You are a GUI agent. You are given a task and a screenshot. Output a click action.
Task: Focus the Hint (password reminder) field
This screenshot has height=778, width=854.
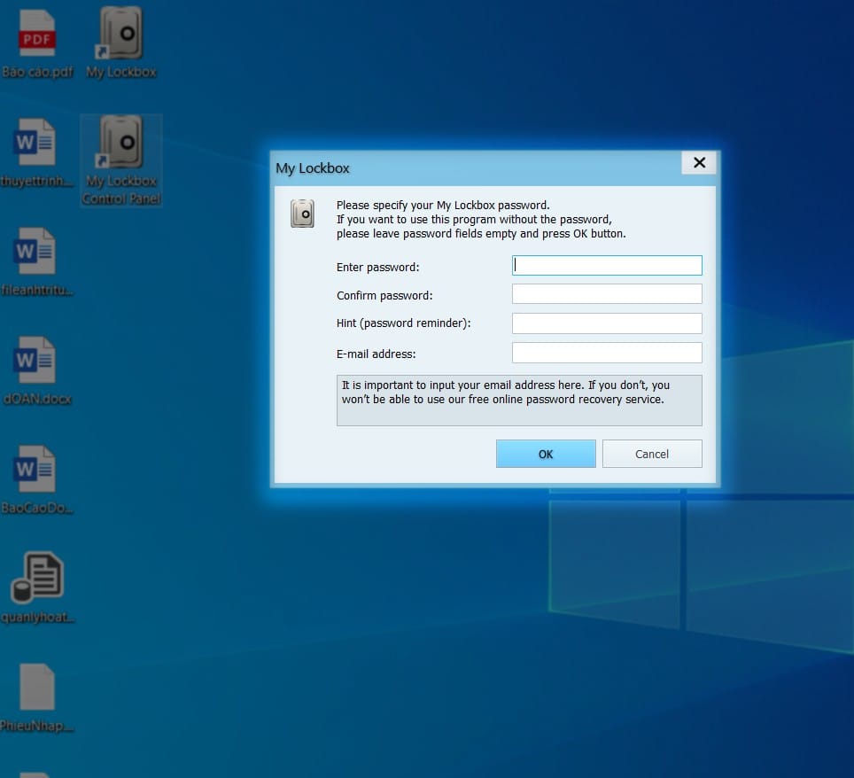click(607, 323)
